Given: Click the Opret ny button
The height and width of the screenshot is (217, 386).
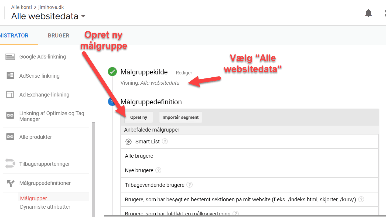Looking at the screenshot, I should [139, 118].
